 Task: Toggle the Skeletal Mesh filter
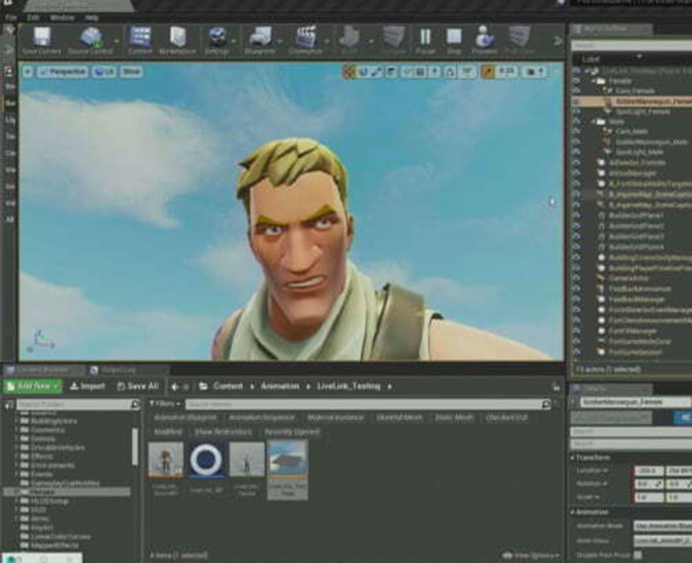click(x=399, y=417)
